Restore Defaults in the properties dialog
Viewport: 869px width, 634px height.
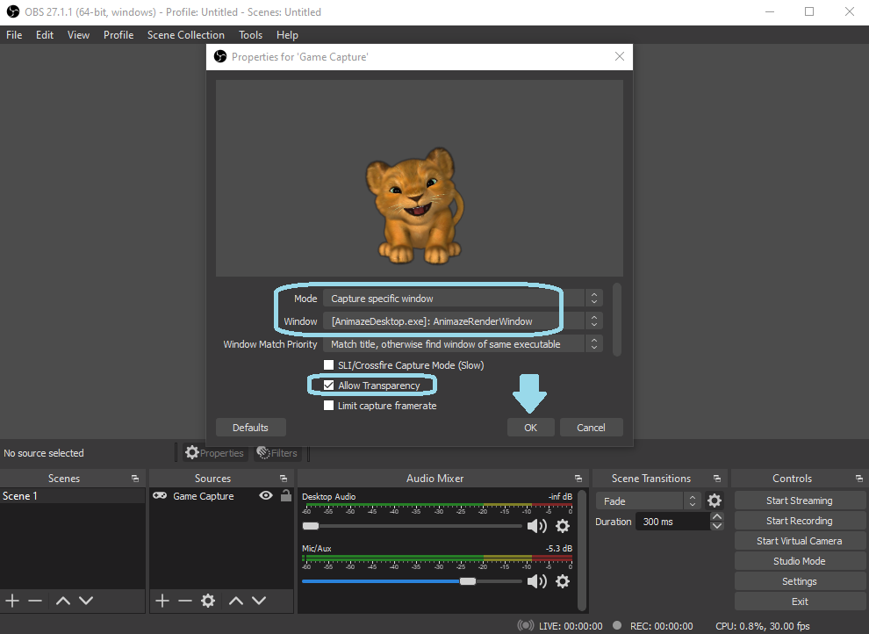click(x=250, y=427)
